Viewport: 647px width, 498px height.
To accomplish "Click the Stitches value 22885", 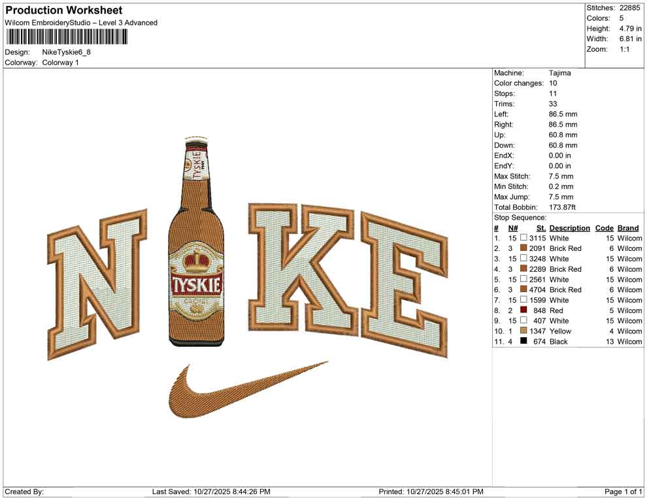I will click(x=629, y=8).
